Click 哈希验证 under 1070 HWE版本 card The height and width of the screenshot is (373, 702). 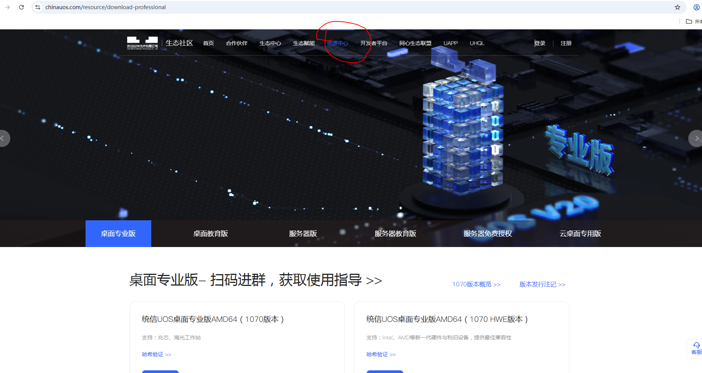tap(381, 354)
